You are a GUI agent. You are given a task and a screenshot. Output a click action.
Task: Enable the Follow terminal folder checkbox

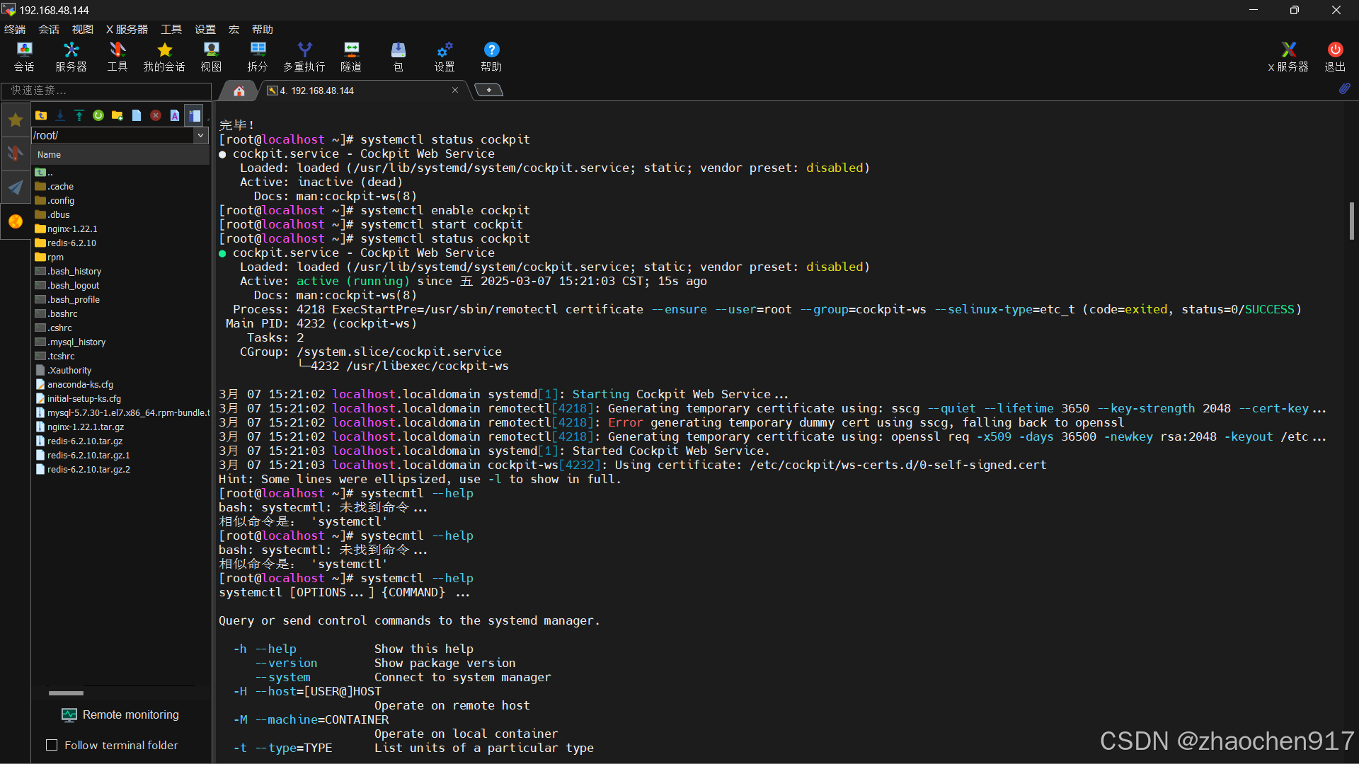tap(52, 745)
